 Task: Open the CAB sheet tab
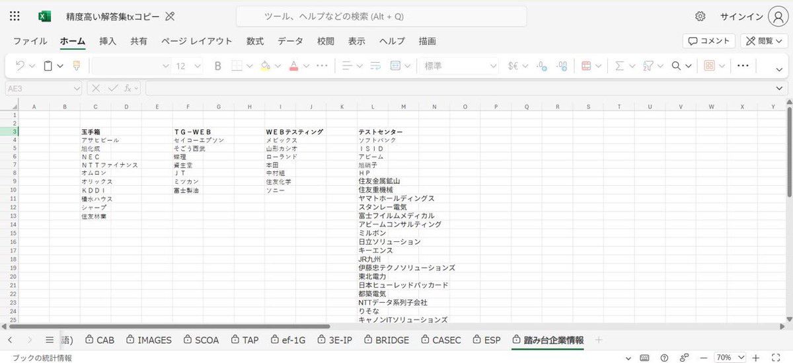(100, 340)
